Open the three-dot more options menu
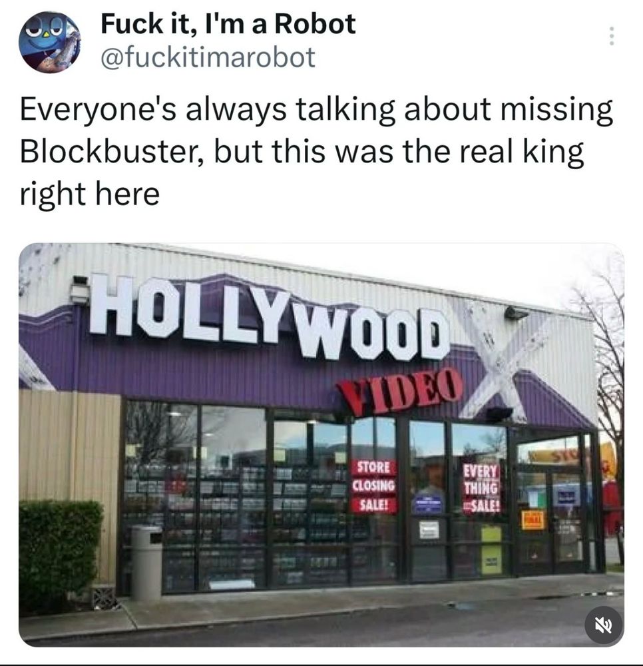This screenshot has height=666, width=643. pyautogui.click(x=612, y=36)
